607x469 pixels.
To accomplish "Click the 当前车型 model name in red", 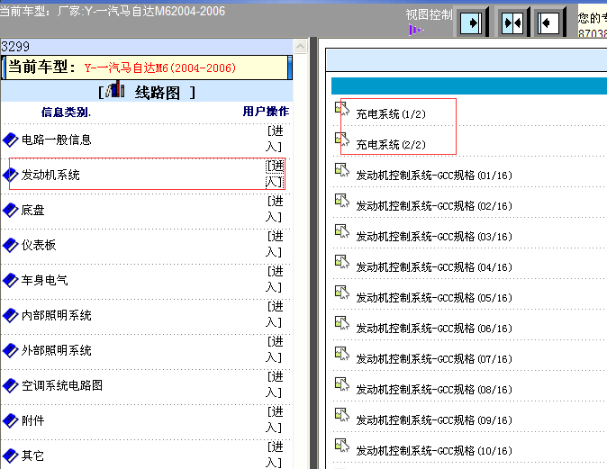I will pos(160,68).
